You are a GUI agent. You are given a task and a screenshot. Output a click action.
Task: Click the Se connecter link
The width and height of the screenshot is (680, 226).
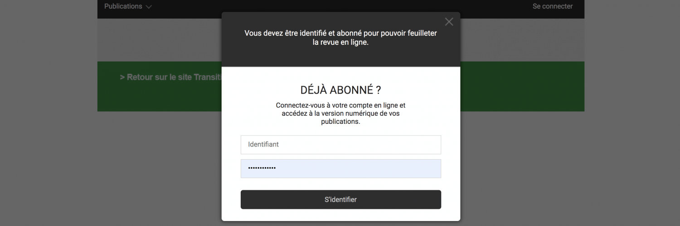[x=552, y=6]
